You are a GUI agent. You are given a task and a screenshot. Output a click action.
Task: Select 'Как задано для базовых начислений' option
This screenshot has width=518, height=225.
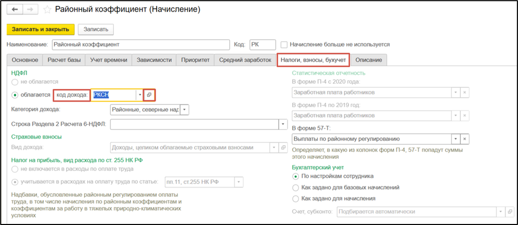click(x=295, y=188)
